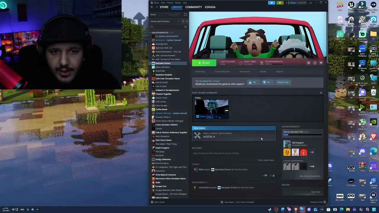Open the Discussions link
Screen dimensions: 379x213
[245, 72]
